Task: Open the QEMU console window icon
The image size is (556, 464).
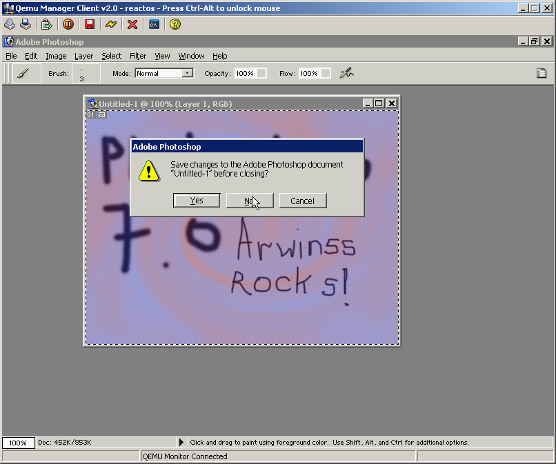Action: (x=155, y=24)
